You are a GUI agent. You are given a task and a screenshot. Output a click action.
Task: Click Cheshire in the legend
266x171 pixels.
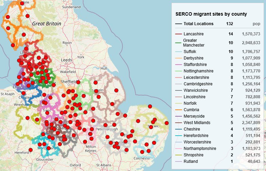(x=218, y=129)
